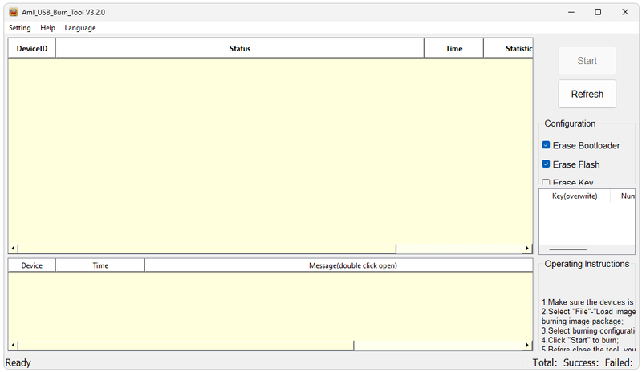Click the Aml_USB_Burn_Tool app icon in title bar
Image resolution: width=642 pixels, height=372 pixels.
click(x=14, y=12)
